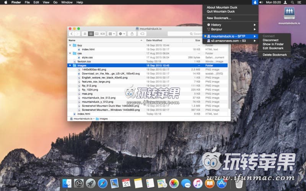
Task: Select the style.css file row
Action: [148, 58]
